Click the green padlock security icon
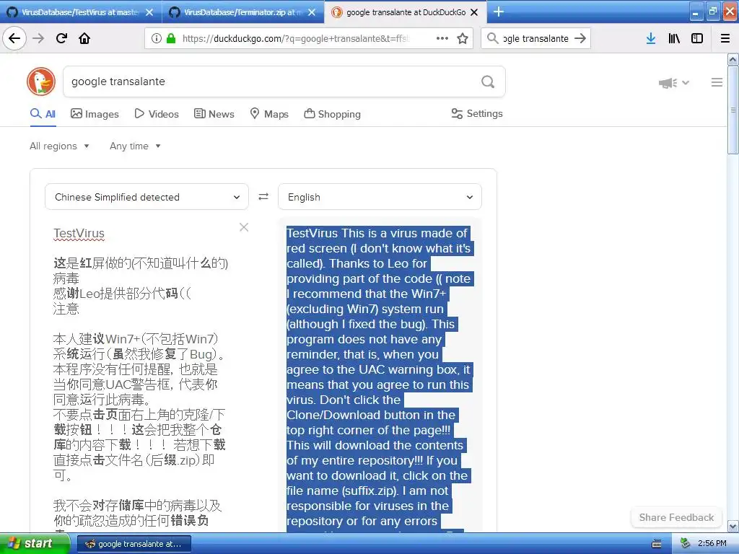739x554 pixels. point(170,38)
